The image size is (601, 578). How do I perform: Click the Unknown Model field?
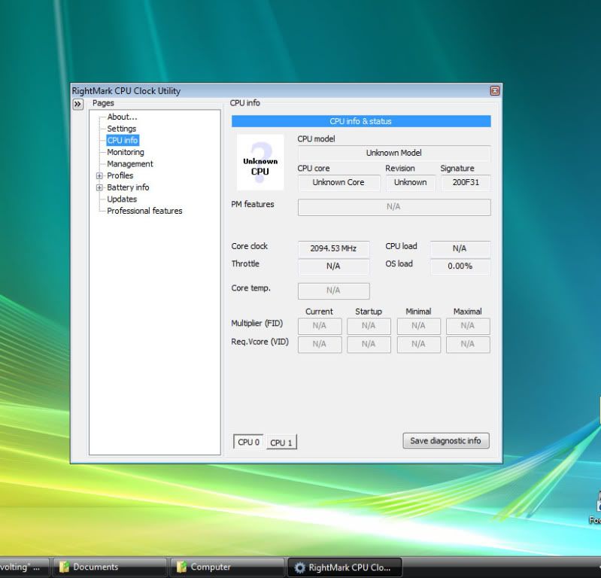394,153
